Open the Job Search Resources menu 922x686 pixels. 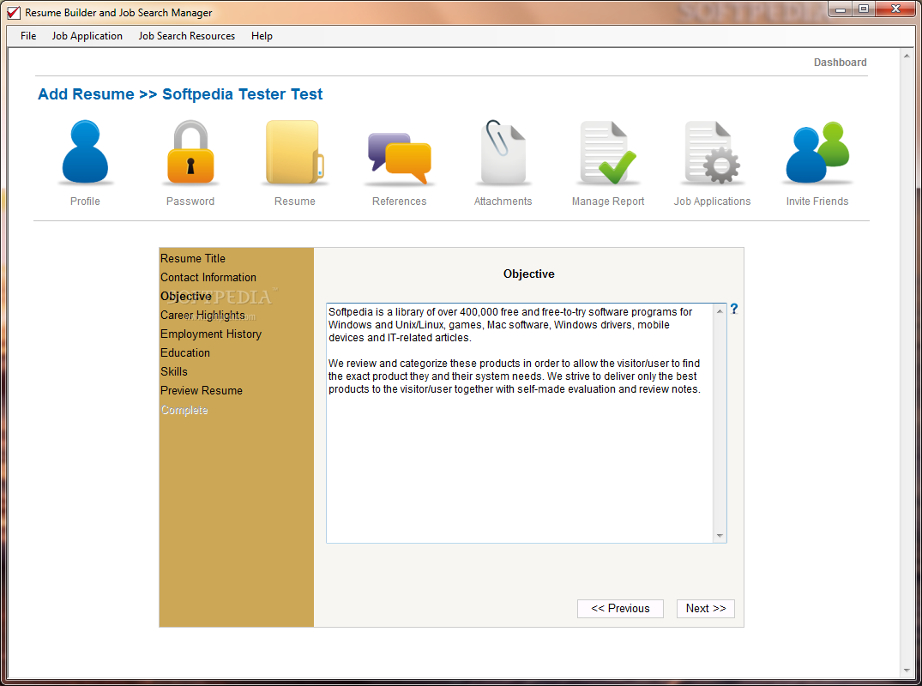tap(186, 36)
